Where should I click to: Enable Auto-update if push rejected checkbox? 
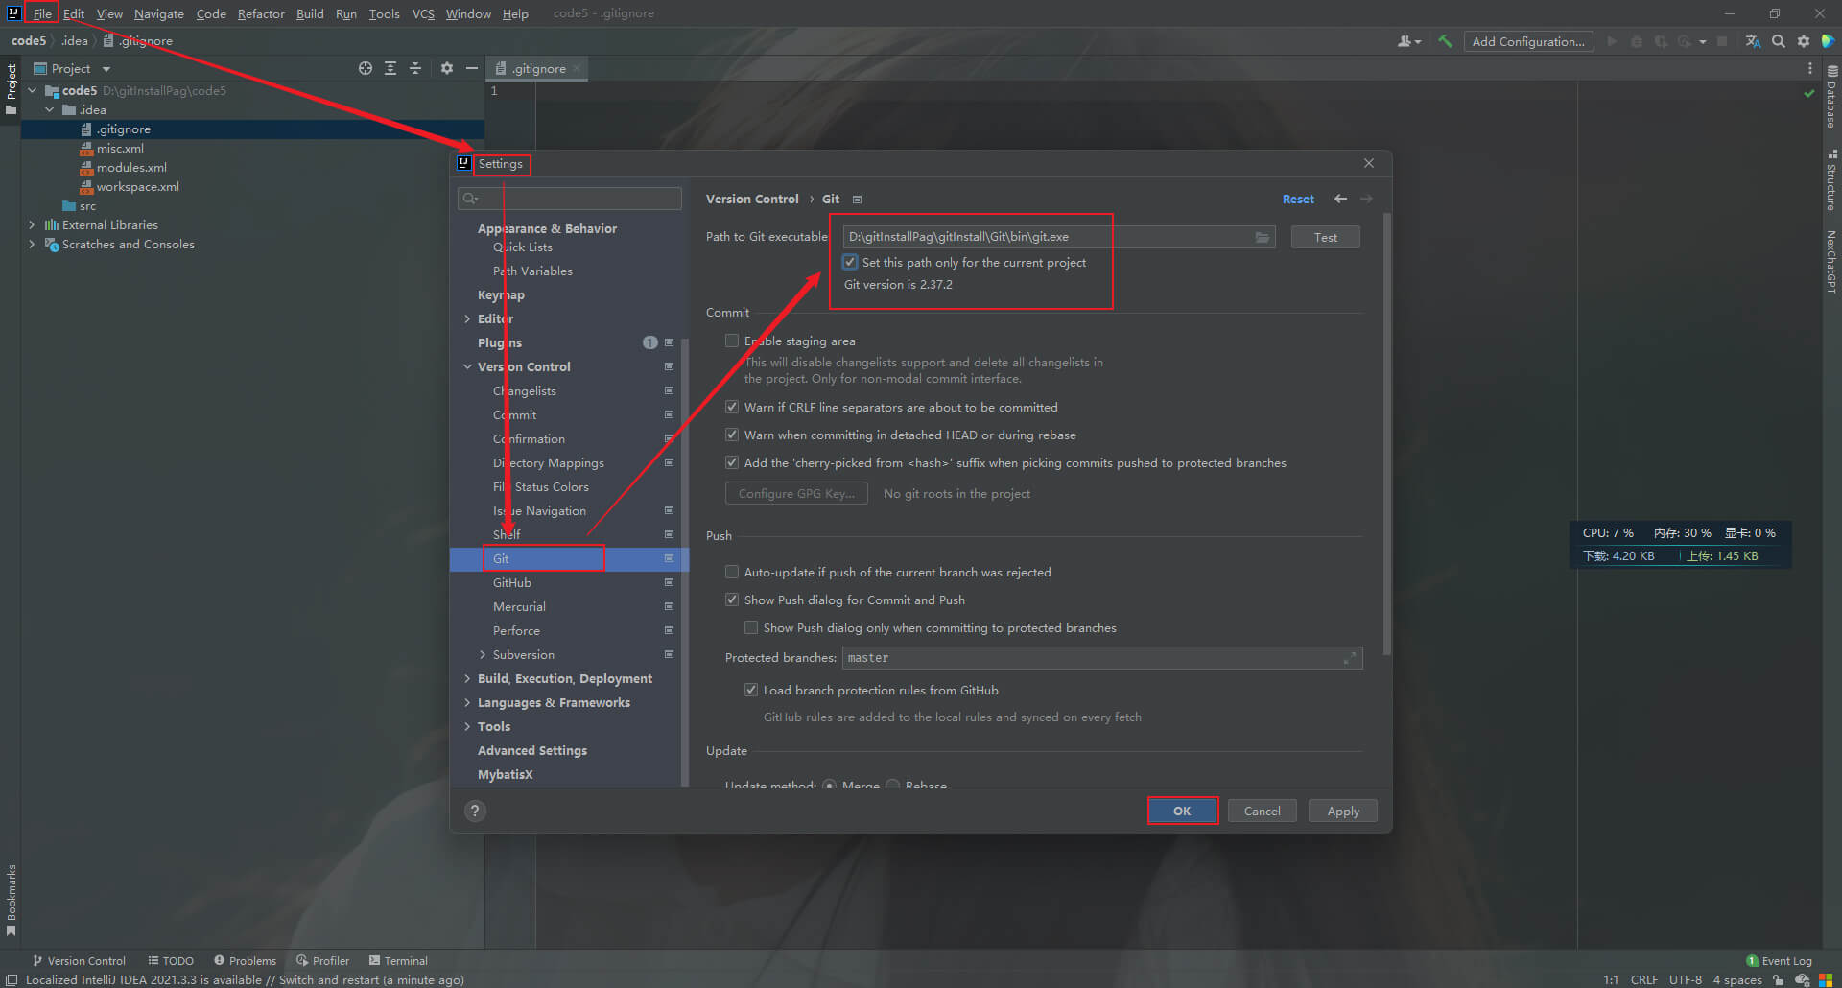[x=732, y=572]
